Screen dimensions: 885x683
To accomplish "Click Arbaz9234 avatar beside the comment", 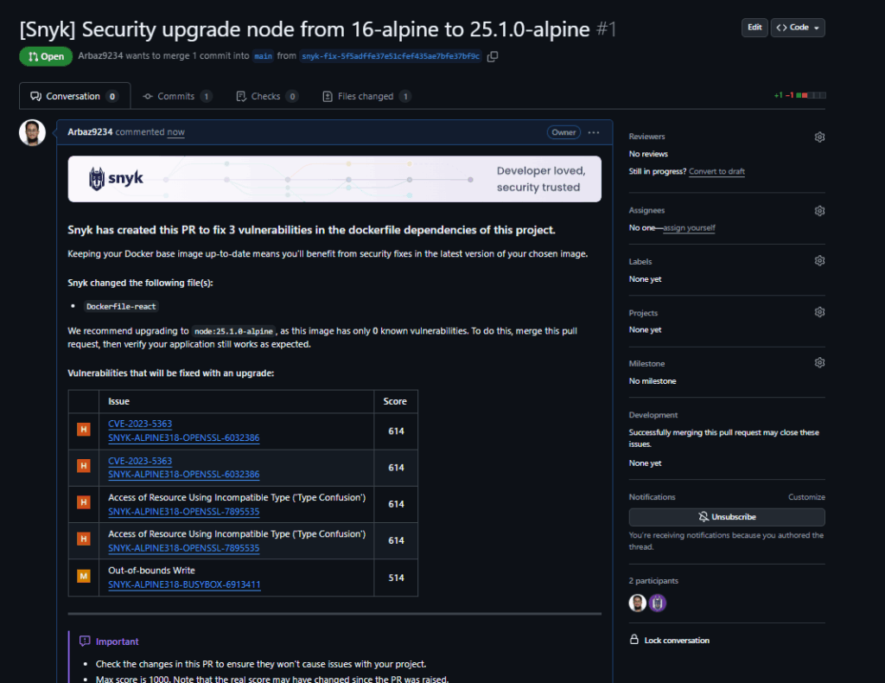I will [x=32, y=132].
